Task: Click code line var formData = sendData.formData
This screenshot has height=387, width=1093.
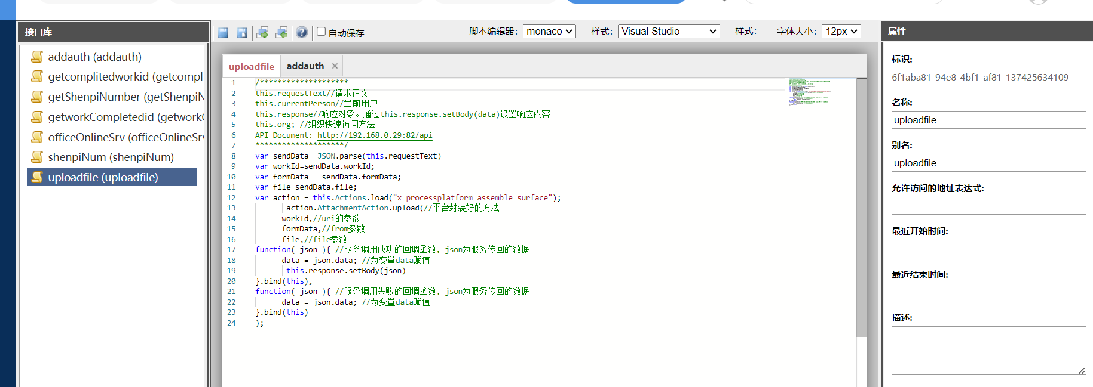Action: (328, 177)
